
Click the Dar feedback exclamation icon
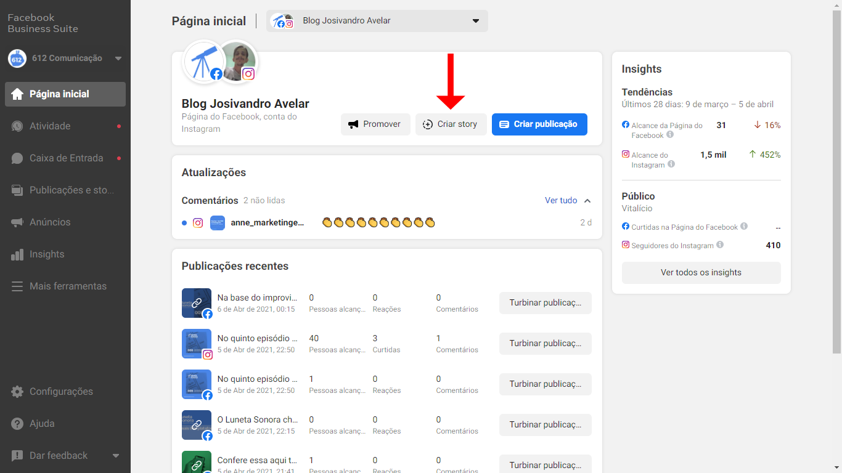(x=17, y=456)
